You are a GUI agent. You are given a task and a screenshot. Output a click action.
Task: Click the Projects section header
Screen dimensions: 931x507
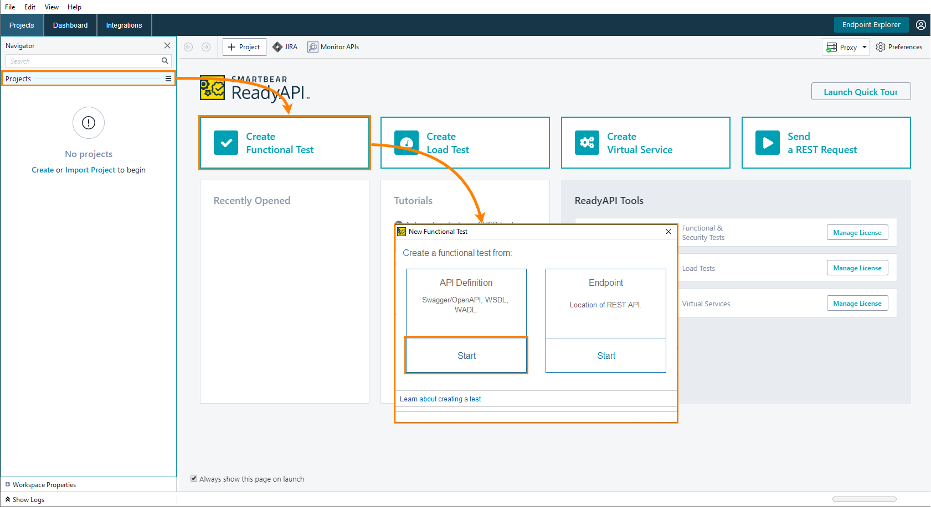[89, 79]
